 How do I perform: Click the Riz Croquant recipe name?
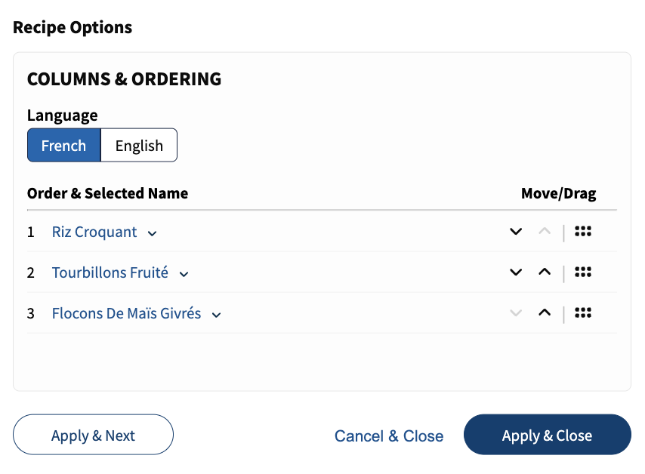(94, 232)
